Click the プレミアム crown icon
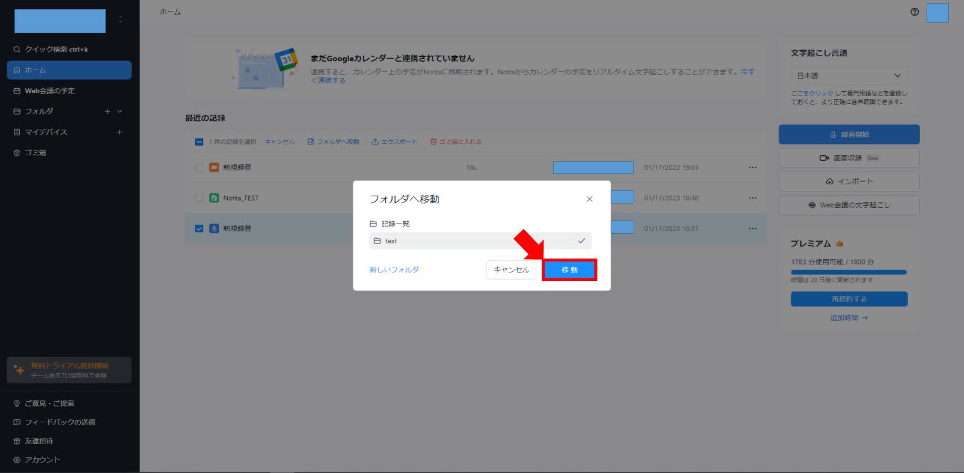Image resolution: width=964 pixels, height=473 pixels. (839, 243)
